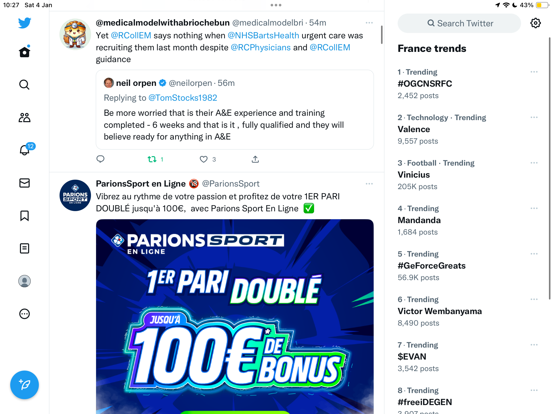Open trends settings gear icon
The height and width of the screenshot is (414, 552).
click(535, 23)
